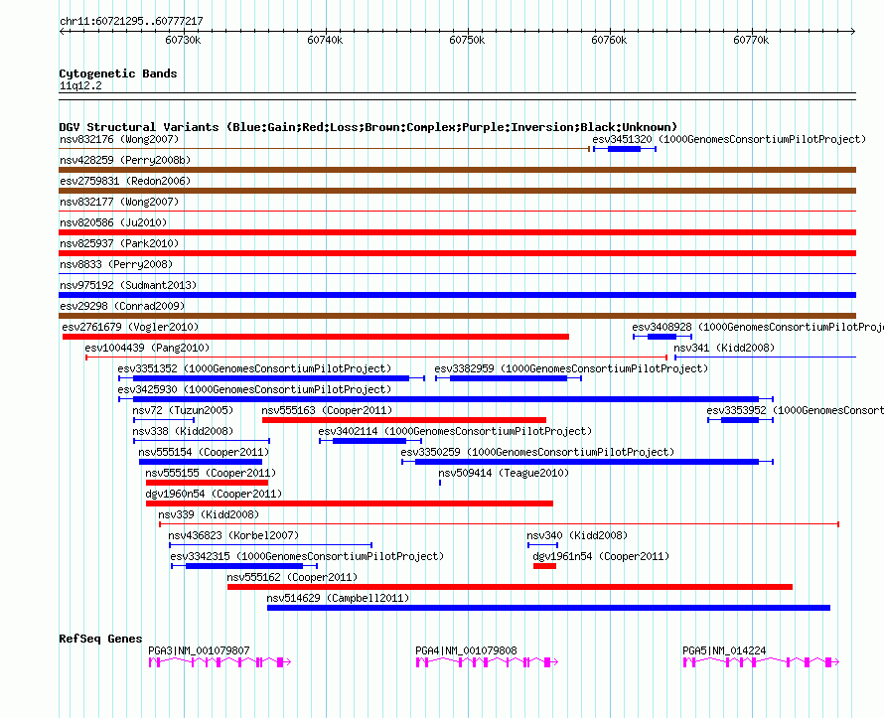Viewport: 884px width, 718px height.
Task: Open nsv340 (Kidd2008) variant label
Action: 577,535
